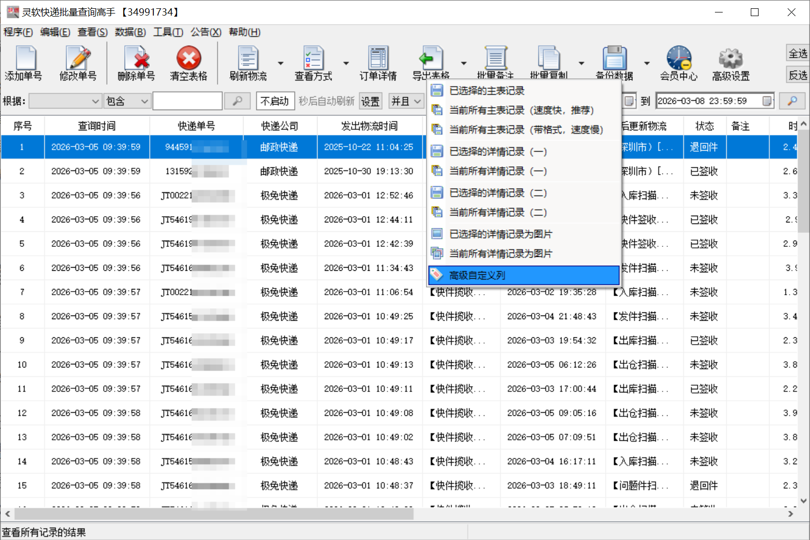Click the 批量复制 batch copy icon
The height and width of the screenshot is (540, 810).
[x=549, y=62]
